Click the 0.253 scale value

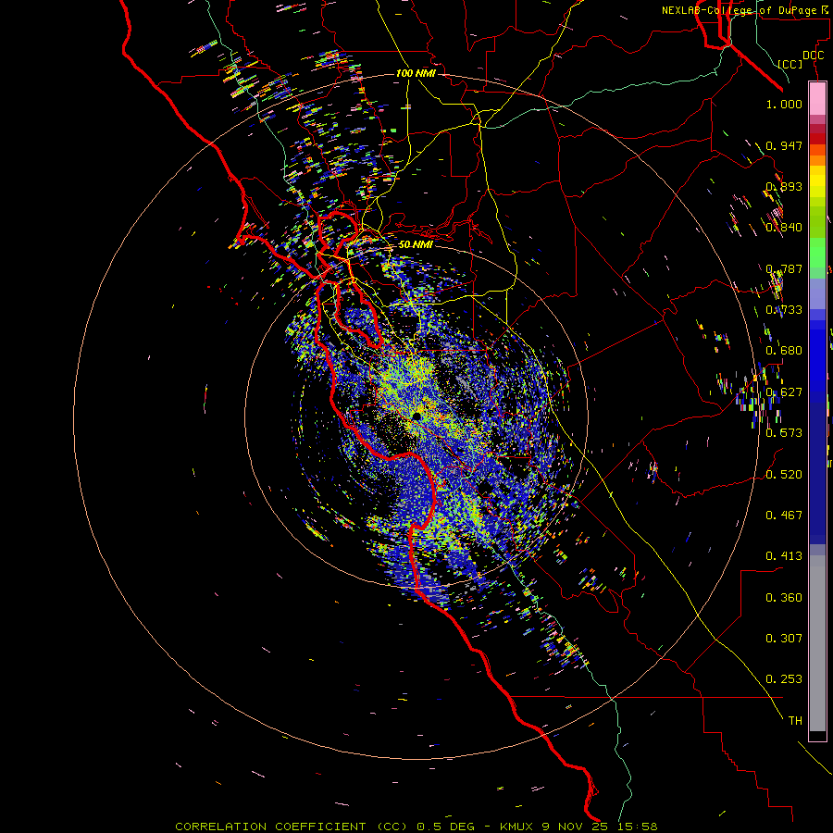[784, 679]
